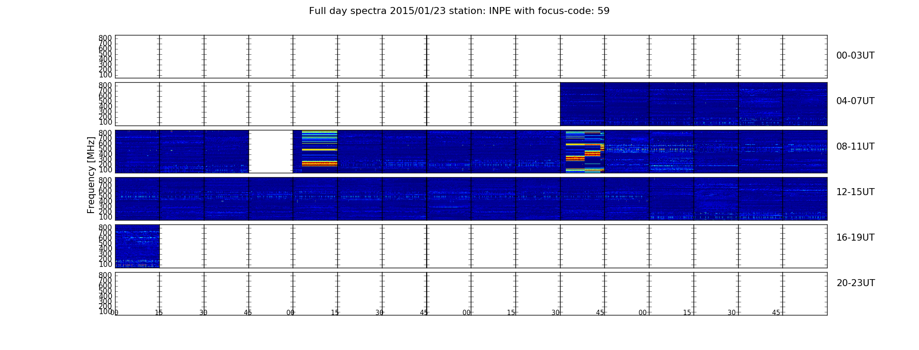Click the "Frequency [MHz]" axis label
Viewport: 919px width, 350px height.
(x=91, y=175)
